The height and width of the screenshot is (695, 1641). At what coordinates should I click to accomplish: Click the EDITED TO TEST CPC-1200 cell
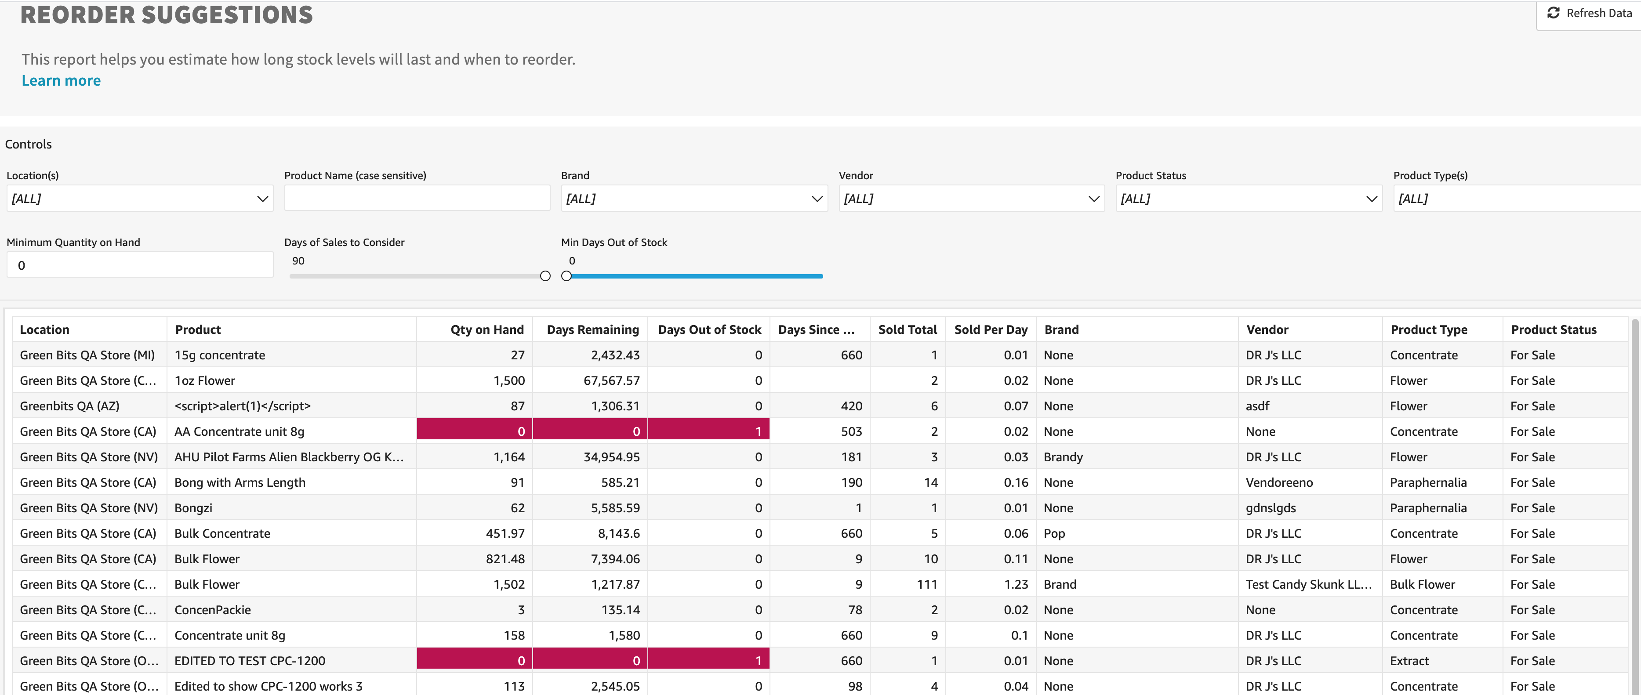click(x=292, y=661)
